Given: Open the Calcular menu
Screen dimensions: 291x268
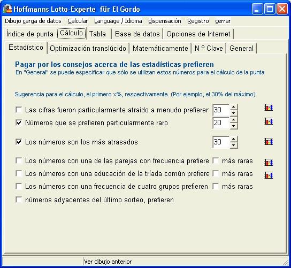Looking at the screenshot, I should tap(78, 21).
